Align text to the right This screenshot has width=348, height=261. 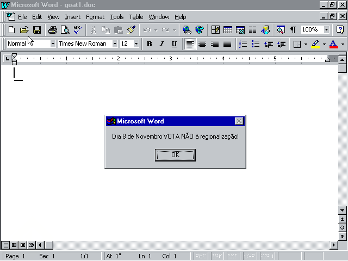tap(215, 44)
